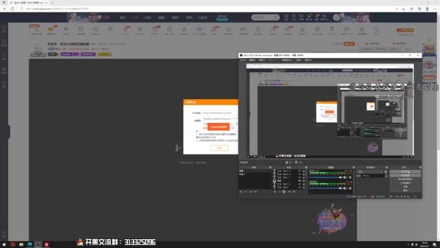Open the more (ellipsis circle) icon in the streamer toolbar
Viewport: 440px width, 248px height.
[x=376, y=29]
